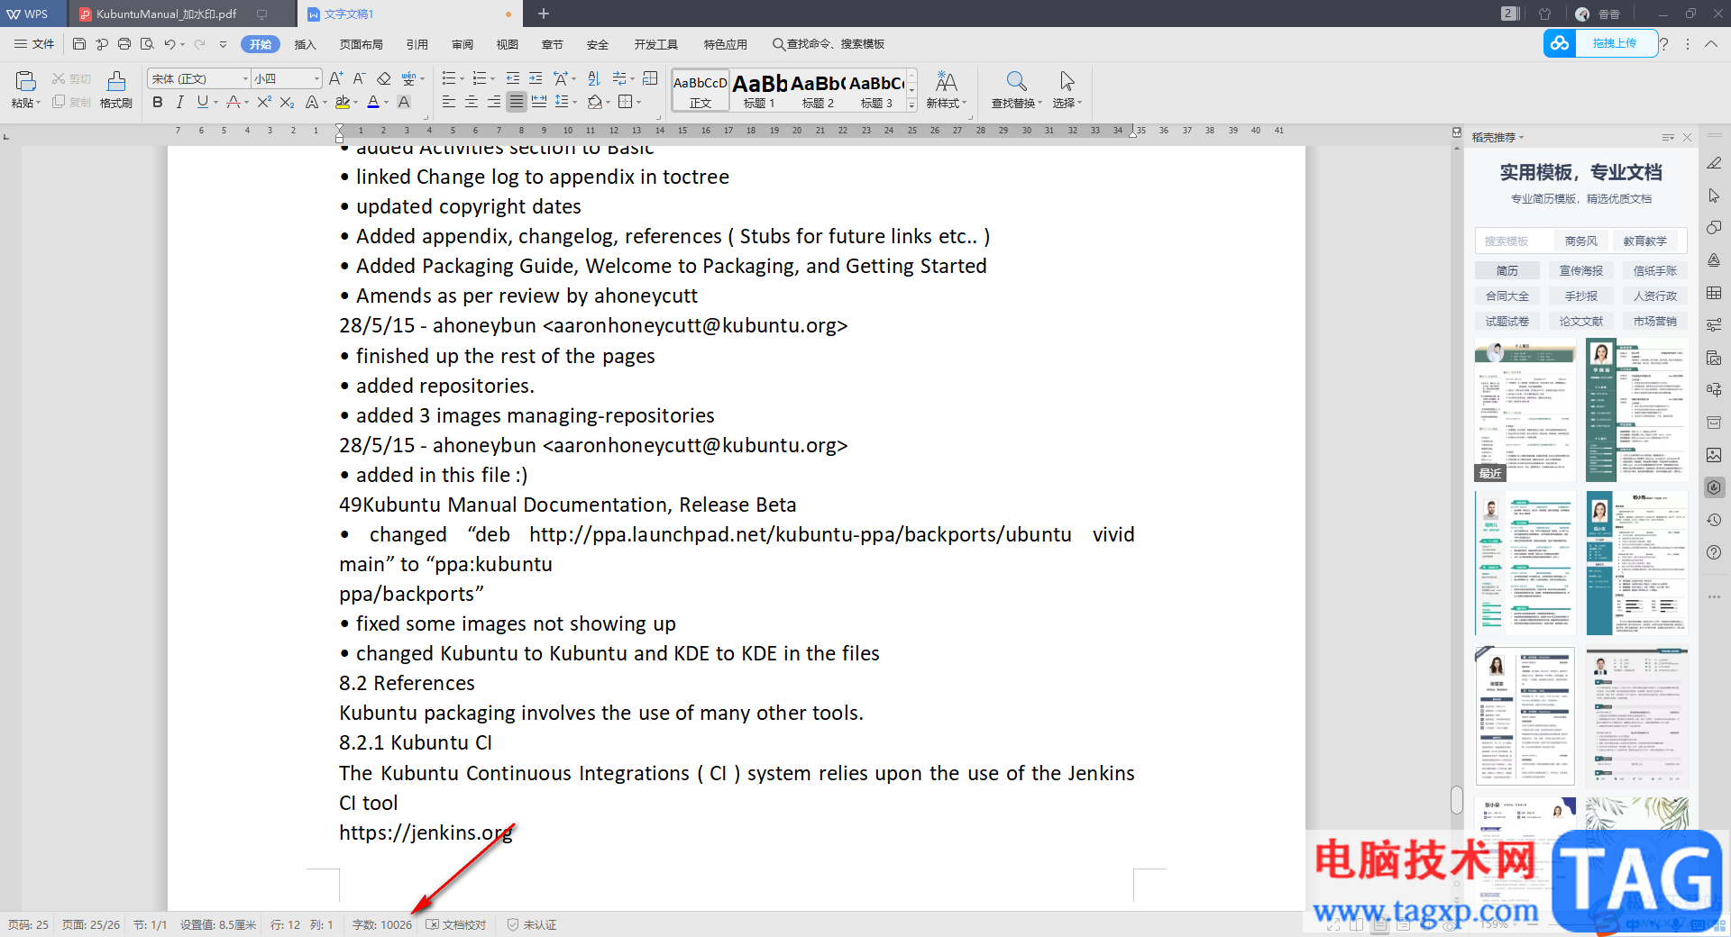Expand font color dropdown arrow
The width and height of the screenshot is (1731, 937).
point(386,103)
